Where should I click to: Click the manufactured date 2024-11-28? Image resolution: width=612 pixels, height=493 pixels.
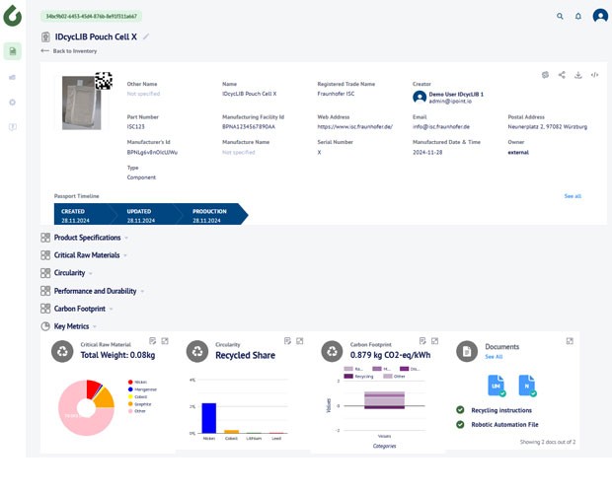(x=427, y=153)
